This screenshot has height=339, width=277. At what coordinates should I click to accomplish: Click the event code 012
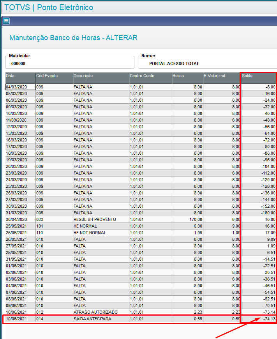[40, 312]
